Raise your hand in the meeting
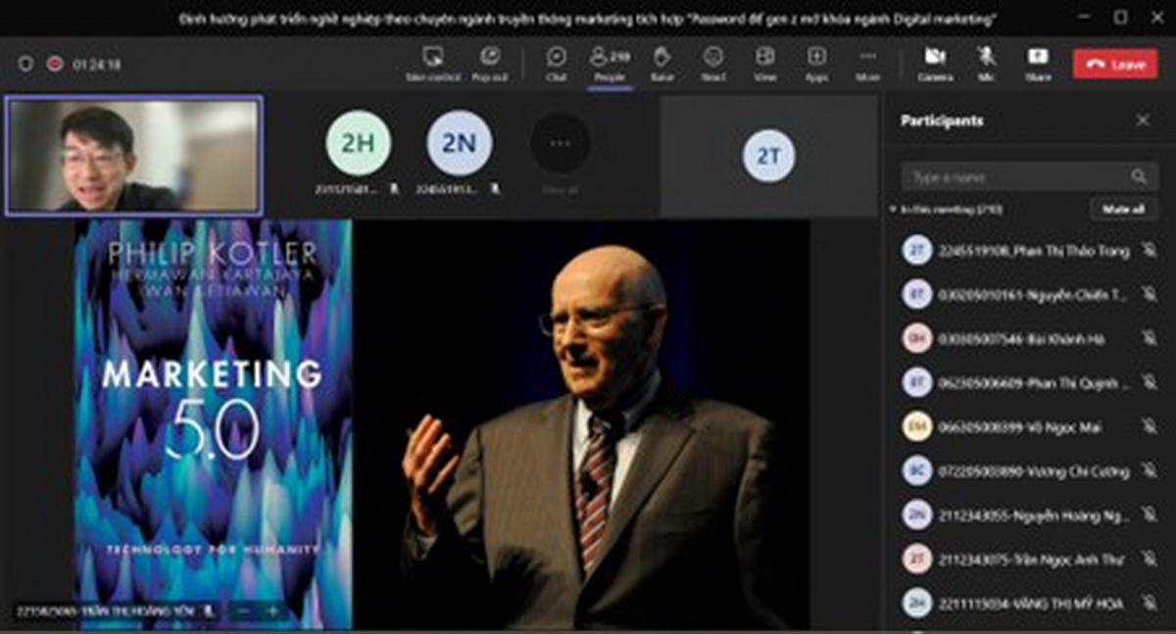 point(662,63)
